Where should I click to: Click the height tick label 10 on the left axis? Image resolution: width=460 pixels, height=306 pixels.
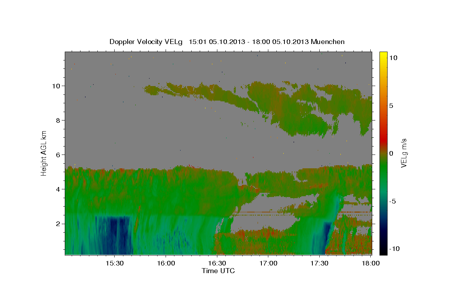pos(56,86)
